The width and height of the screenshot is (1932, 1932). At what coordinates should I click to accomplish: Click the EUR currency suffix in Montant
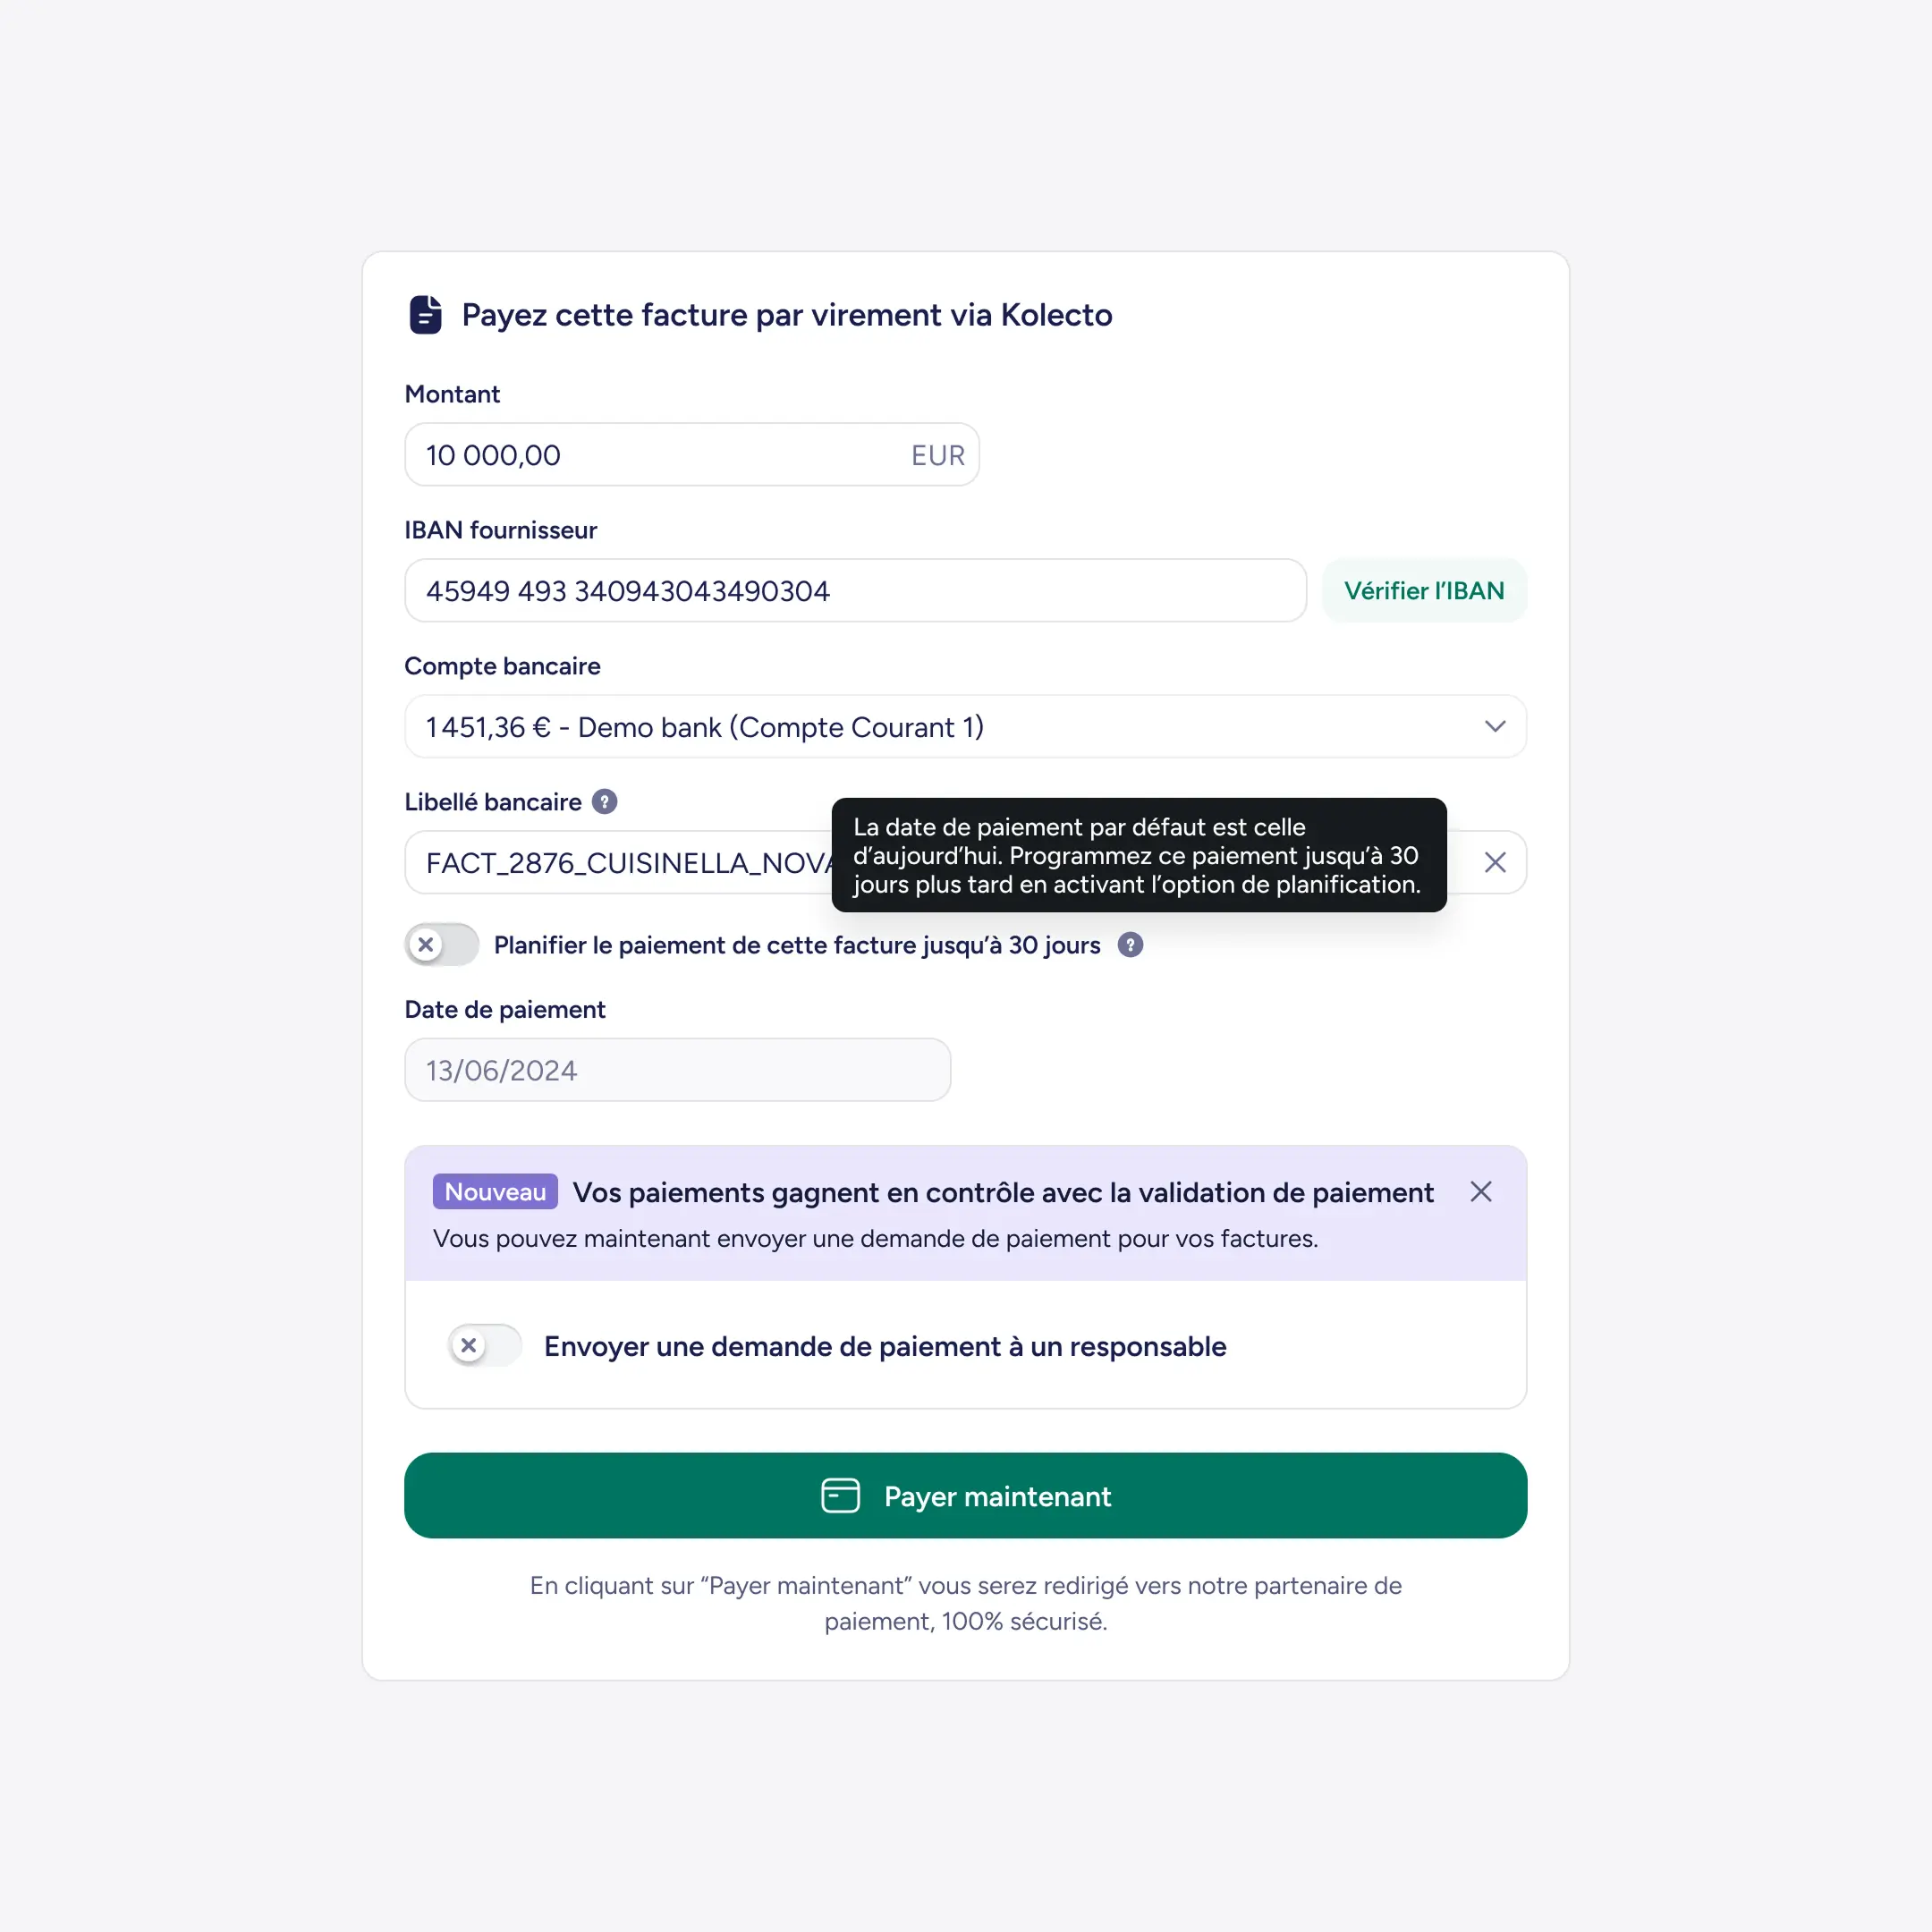click(x=937, y=455)
